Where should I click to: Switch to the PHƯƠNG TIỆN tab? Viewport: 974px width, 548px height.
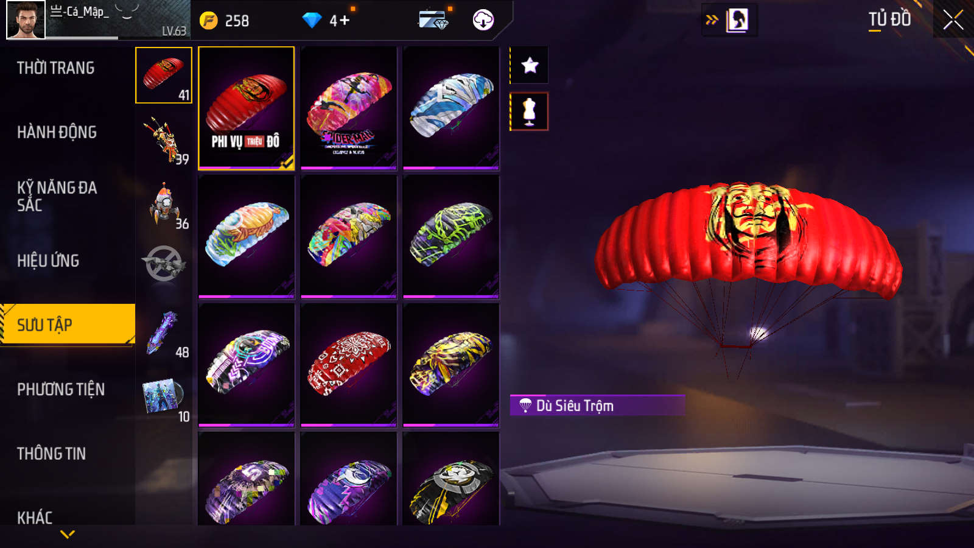61,389
